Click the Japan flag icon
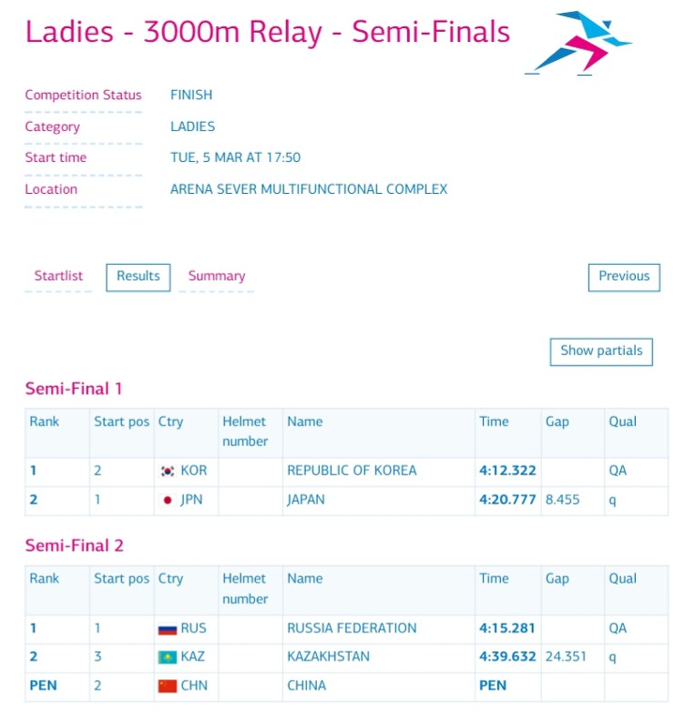This screenshot has height=712, width=696. point(168,501)
